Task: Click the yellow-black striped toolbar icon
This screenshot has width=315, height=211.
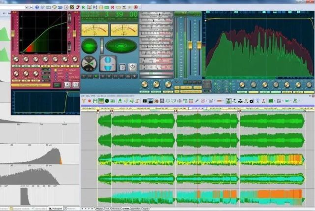Action: tap(72, 7)
